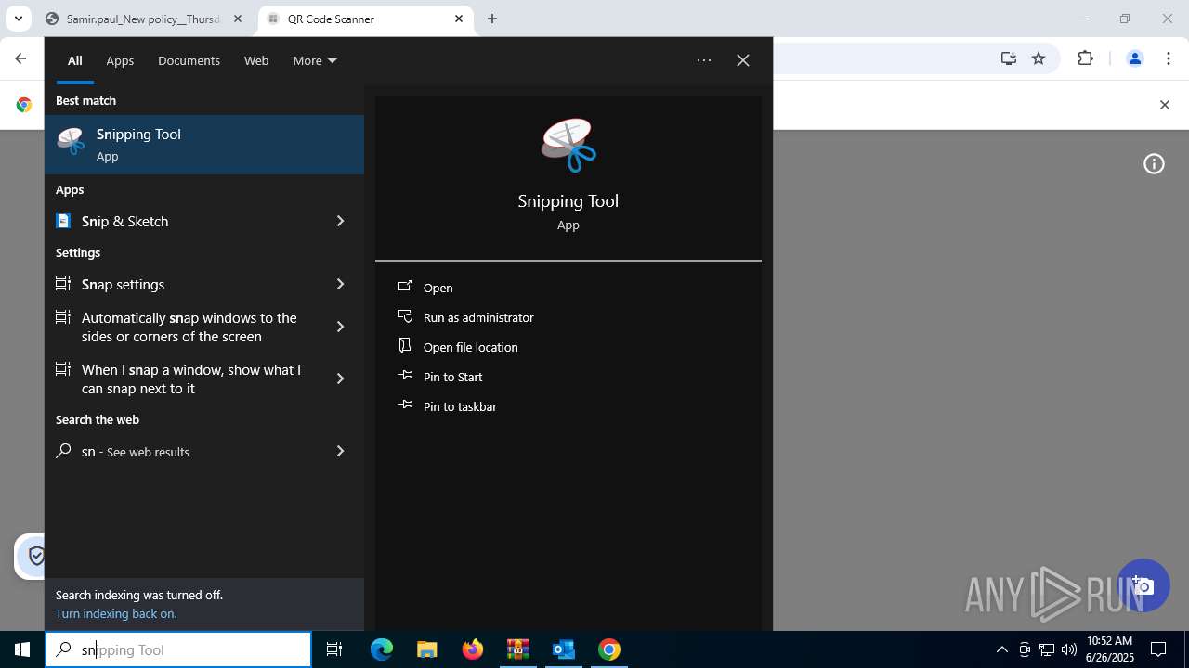
Task: Open WinRAR from taskbar
Action: [518, 649]
